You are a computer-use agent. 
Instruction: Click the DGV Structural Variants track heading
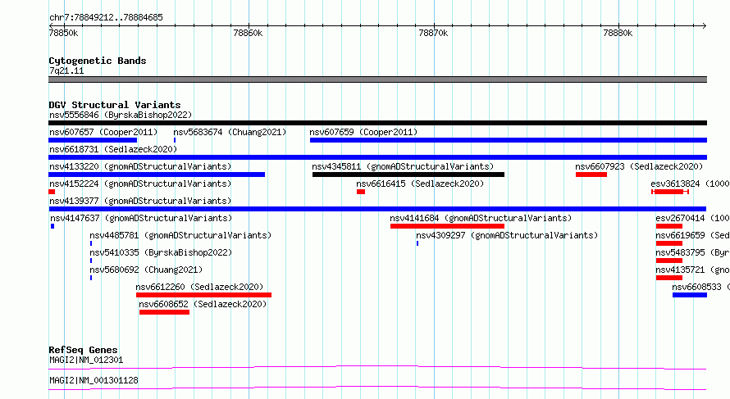[115, 105]
